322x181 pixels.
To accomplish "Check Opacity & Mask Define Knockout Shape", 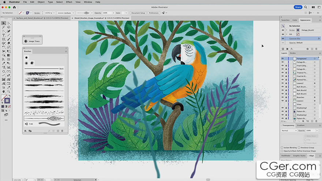I will click(x=282, y=151).
